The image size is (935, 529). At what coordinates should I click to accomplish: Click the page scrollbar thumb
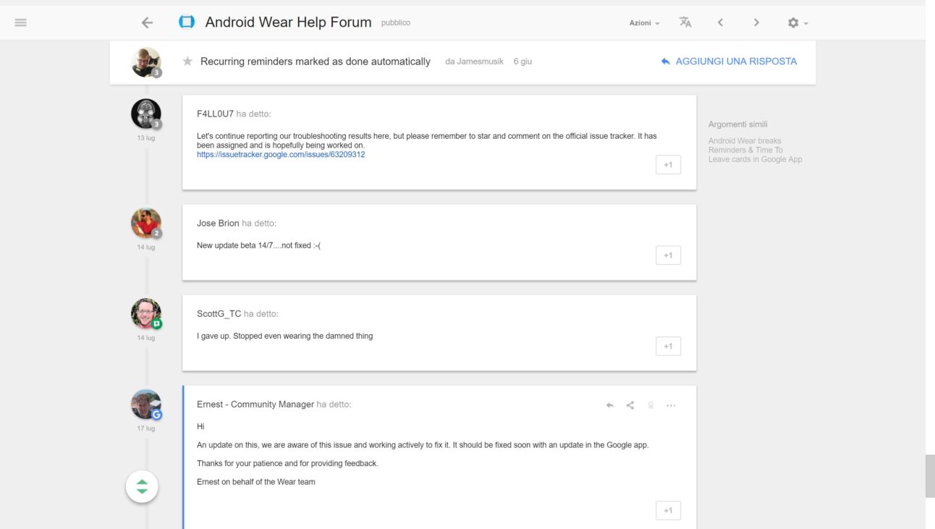click(x=930, y=475)
